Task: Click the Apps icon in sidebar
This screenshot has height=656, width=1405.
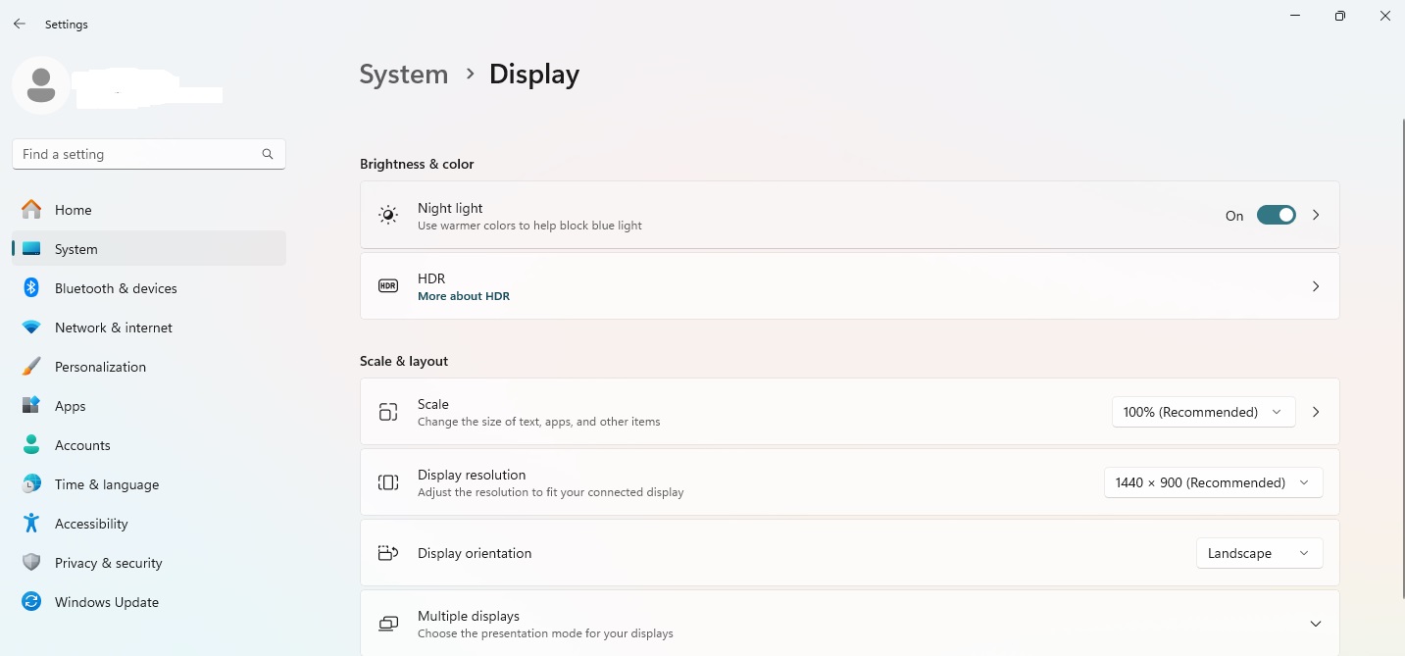Action: pos(31,405)
